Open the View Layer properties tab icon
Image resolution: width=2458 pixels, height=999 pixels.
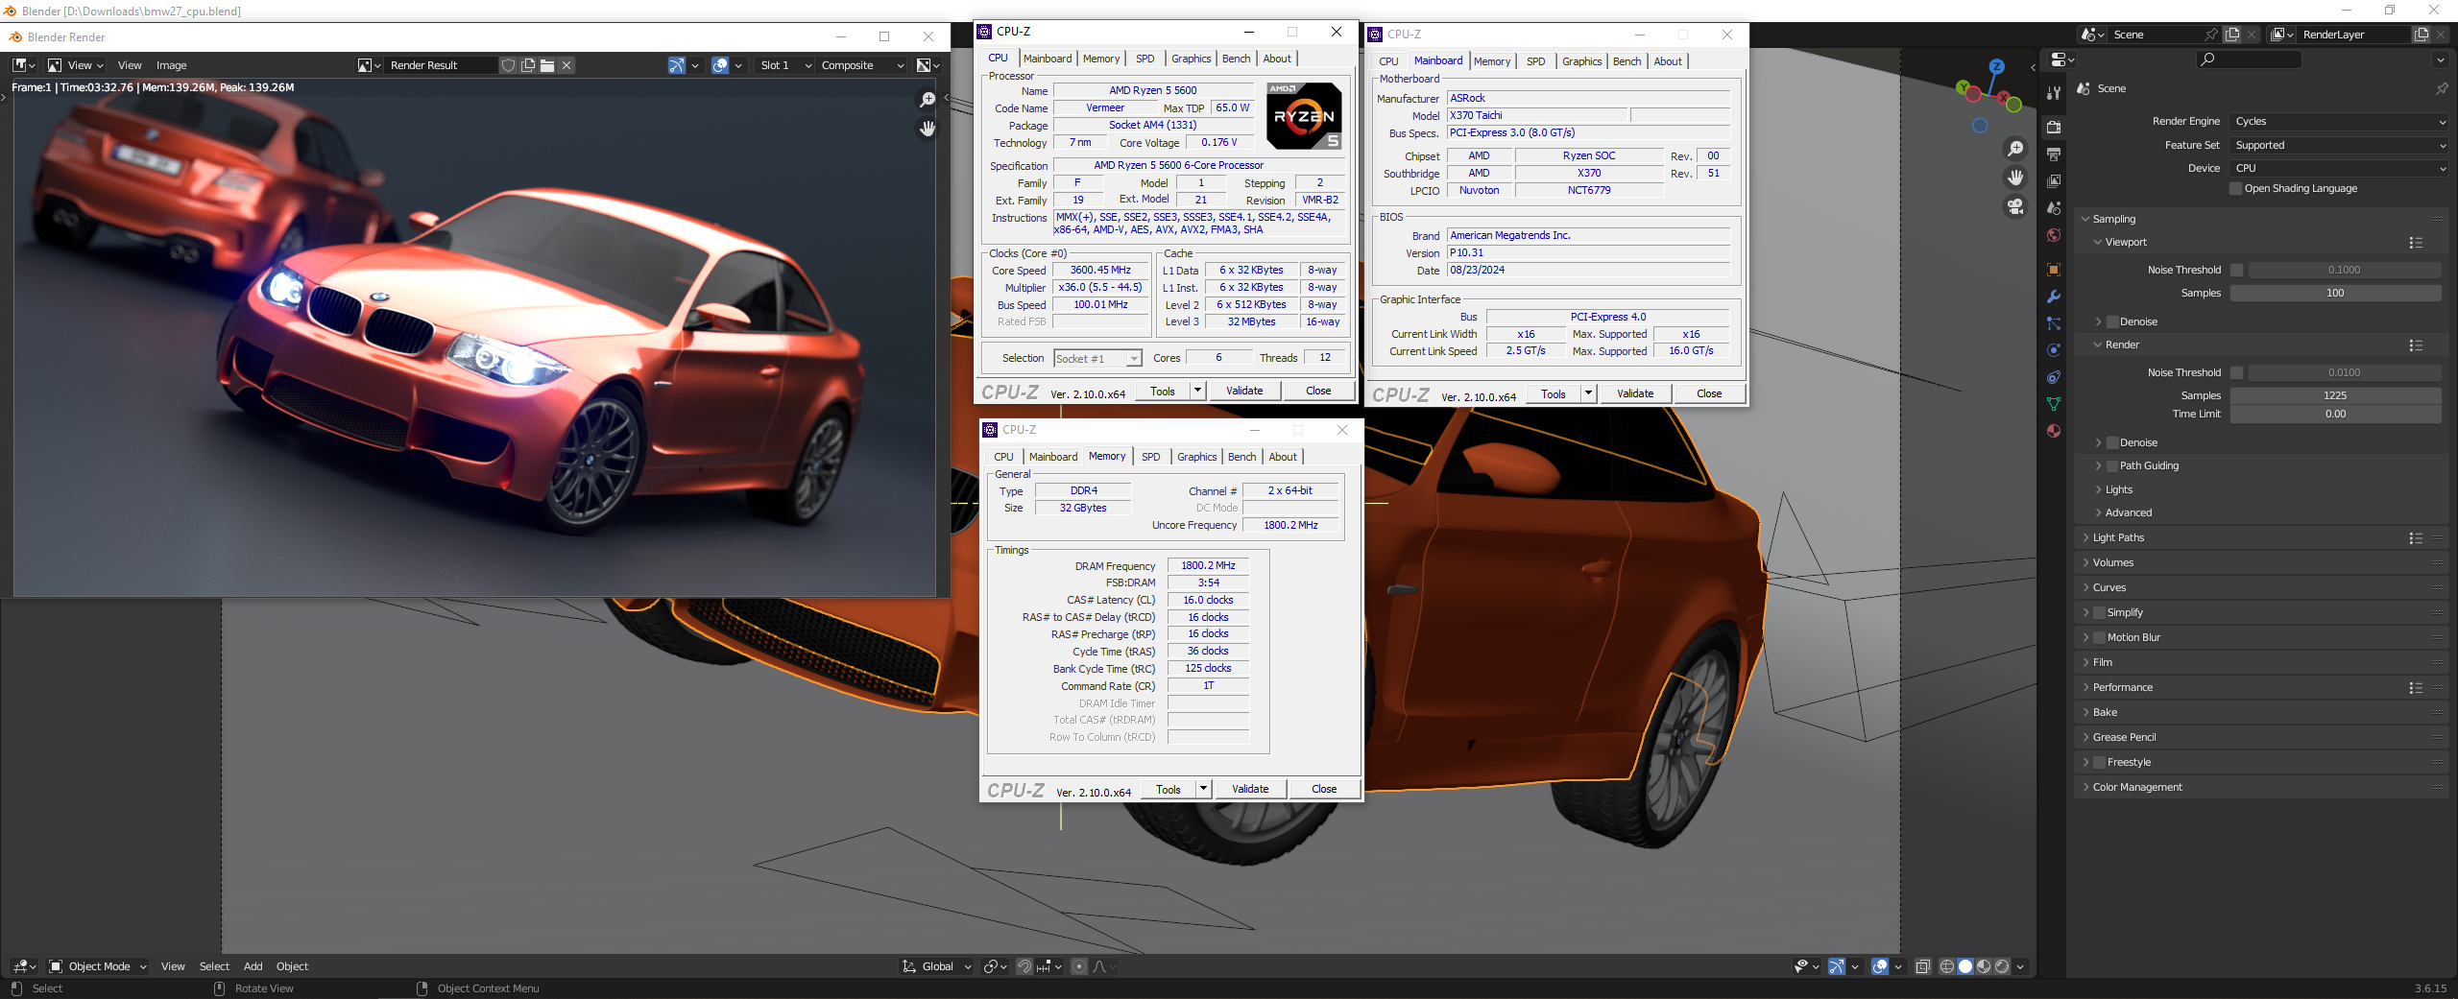[x=2053, y=180]
